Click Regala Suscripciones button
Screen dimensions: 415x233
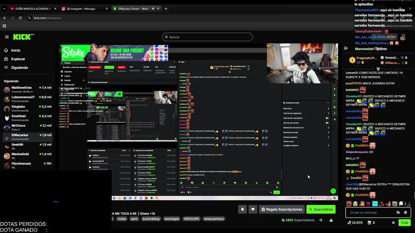[x=281, y=209]
